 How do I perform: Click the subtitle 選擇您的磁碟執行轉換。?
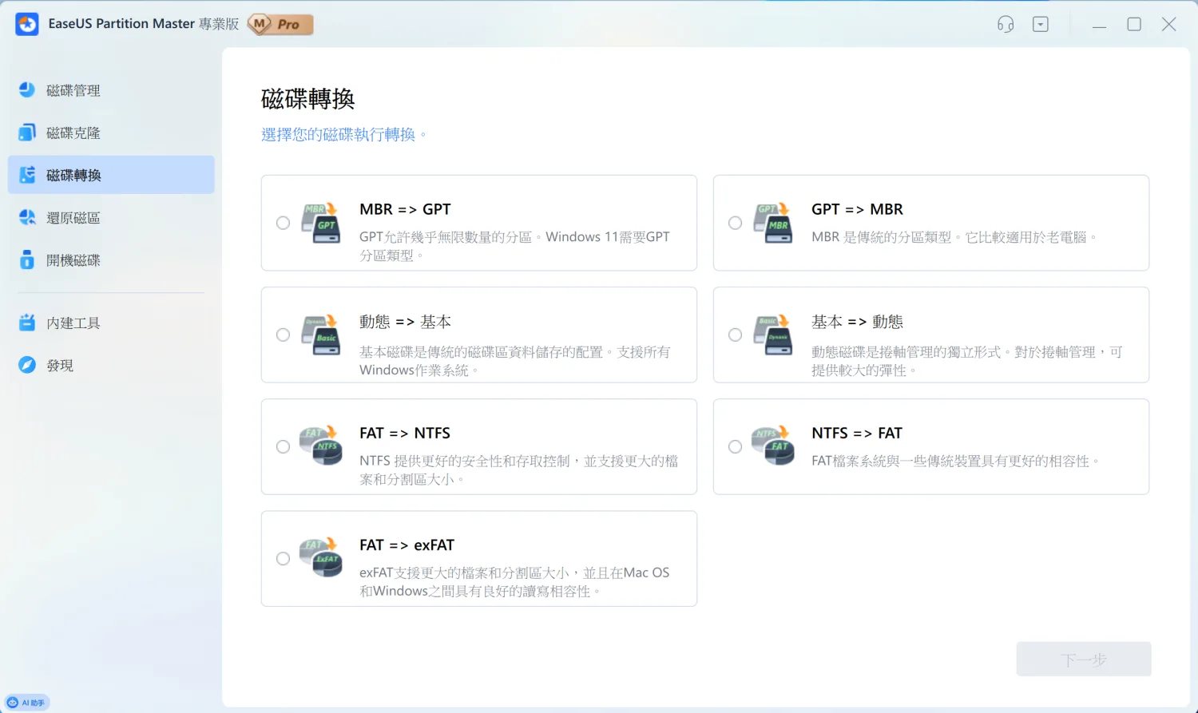tap(343, 134)
